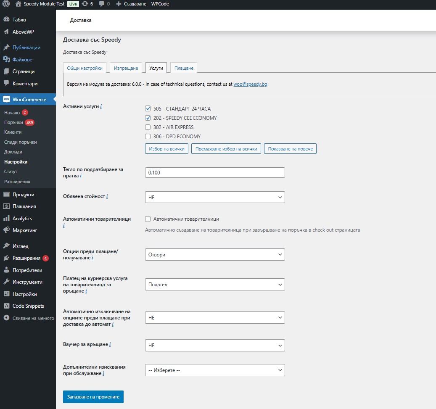The width and height of the screenshot is (436, 409).
Task: Click the plus icon for Създаване
Action: pyautogui.click(x=119, y=4)
